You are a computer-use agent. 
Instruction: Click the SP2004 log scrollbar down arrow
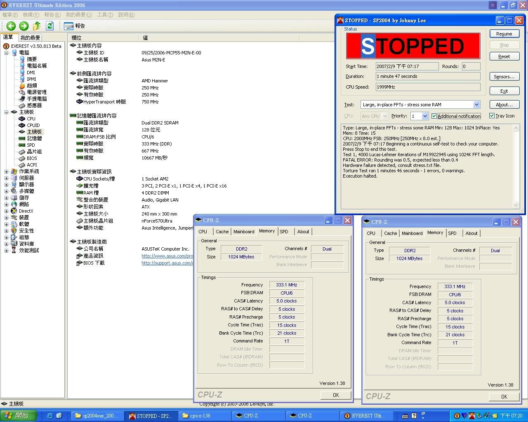pos(516,205)
